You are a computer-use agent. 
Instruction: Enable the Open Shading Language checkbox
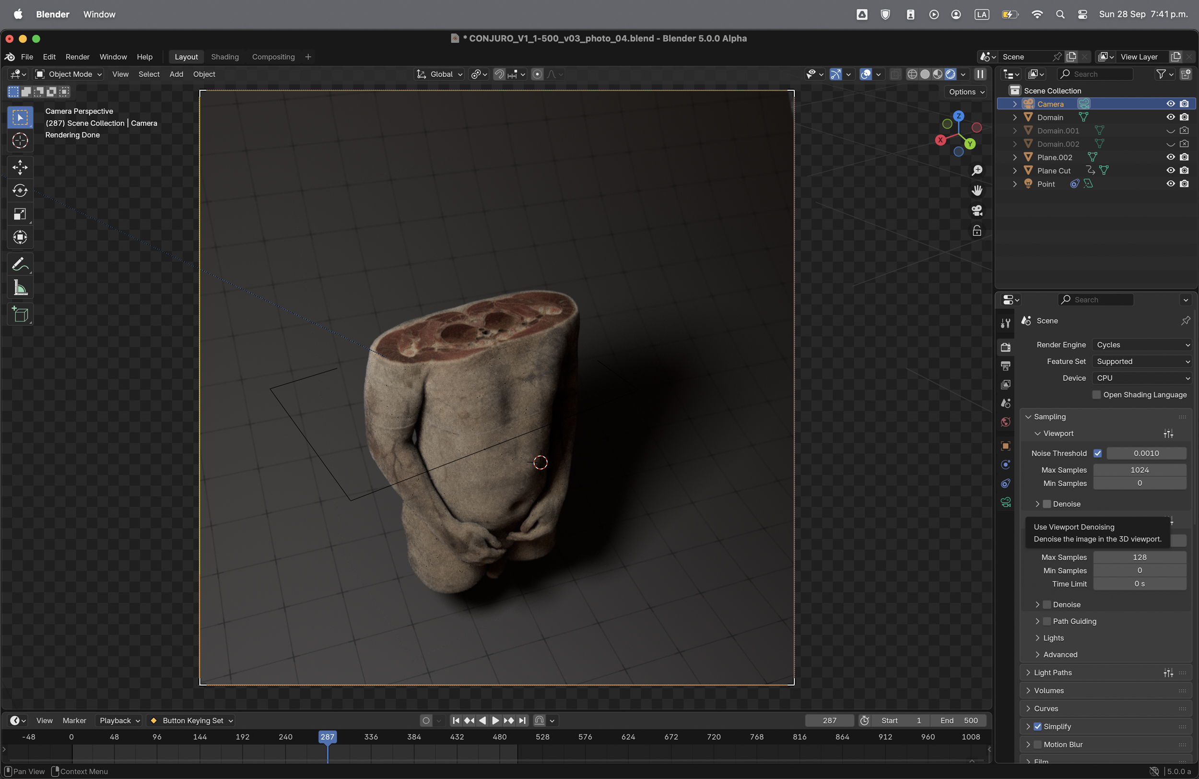point(1096,395)
